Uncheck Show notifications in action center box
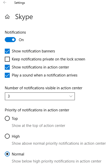Screen dimensions: 109x165 (7, 67)
